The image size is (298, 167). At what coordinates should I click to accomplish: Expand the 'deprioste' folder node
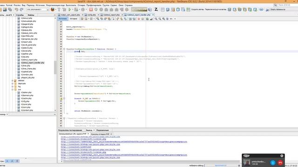tap(13, 83)
